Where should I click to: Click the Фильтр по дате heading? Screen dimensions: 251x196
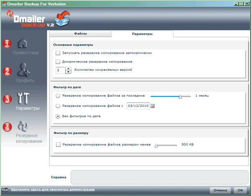tap(67, 88)
